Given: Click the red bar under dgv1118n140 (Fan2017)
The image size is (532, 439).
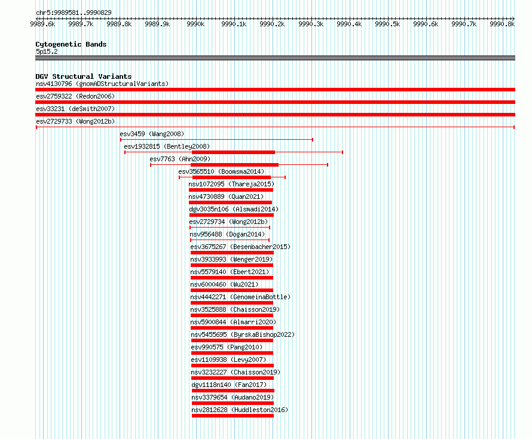Looking at the screenshot, I should (x=233, y=391).
